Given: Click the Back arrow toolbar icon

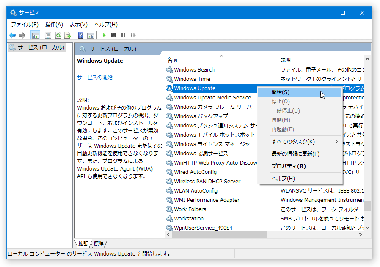Looking at the screenshot, I should tap(12, 36).
